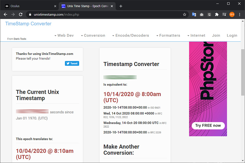Click the Make Another Conversion heading
This screenshot has width=245, height=163.
121,150
